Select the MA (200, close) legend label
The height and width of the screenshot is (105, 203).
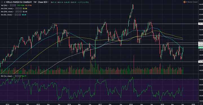coord(7,12)
